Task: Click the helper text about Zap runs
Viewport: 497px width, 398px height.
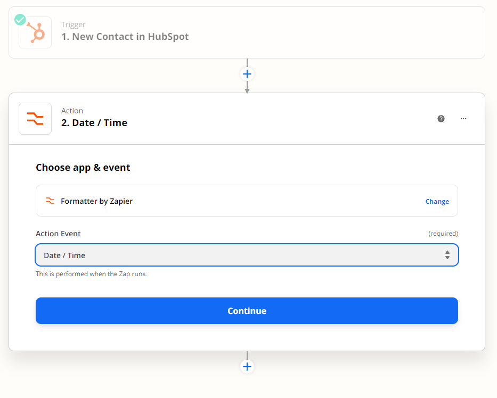Action: tap(91, 274)
